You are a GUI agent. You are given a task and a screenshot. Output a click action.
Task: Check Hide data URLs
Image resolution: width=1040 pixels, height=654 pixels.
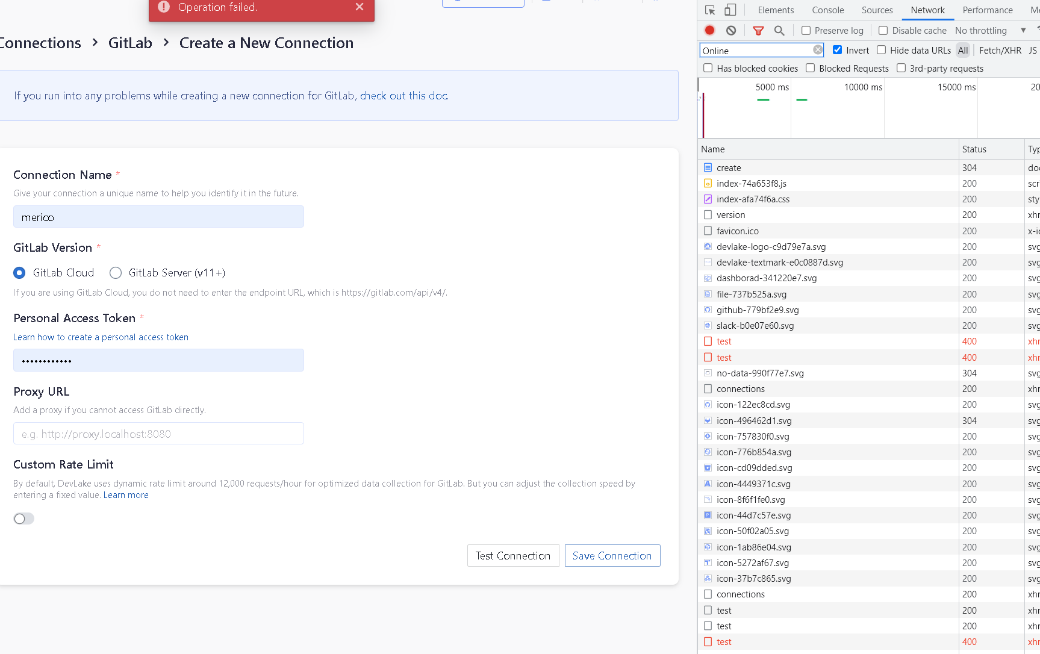(882, 50)
